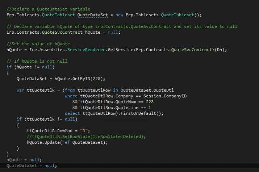The height and width of the screenshot is (172, 259).
Task: Click the (Db) argument of GetService
Action: click(219, 50)
